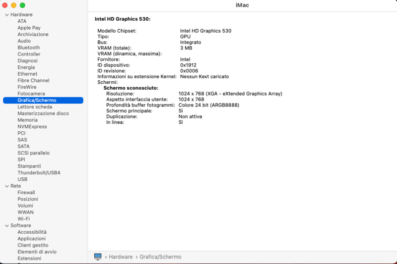Screen dimensions: 397x264
Task: Collapse the Rete section chevron
Action: tap(7, 186)
